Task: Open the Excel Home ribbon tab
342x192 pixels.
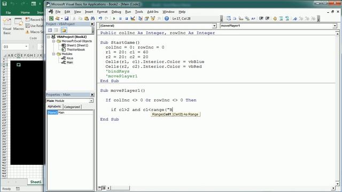Action: 25,12
